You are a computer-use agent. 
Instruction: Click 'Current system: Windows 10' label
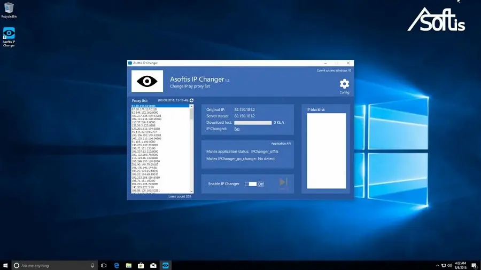tap(333, 70)
